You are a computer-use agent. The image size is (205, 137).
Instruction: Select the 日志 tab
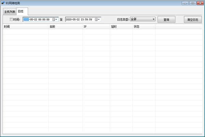click(22, 11)
